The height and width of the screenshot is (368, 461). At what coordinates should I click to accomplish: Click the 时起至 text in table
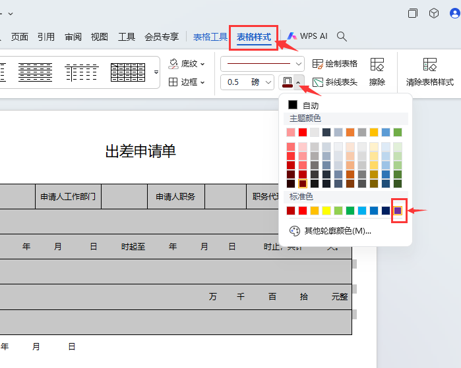click(133, 246)
